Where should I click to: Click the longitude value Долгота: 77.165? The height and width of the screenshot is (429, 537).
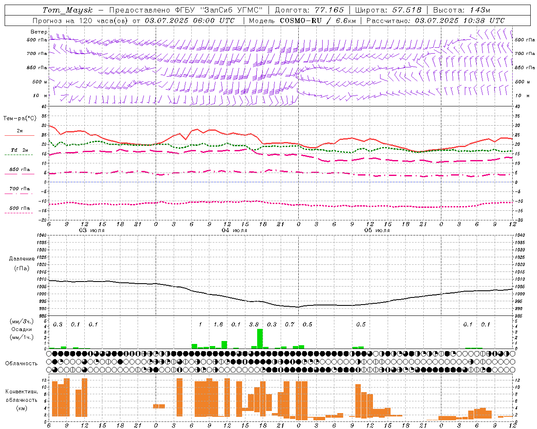(309, 10)
